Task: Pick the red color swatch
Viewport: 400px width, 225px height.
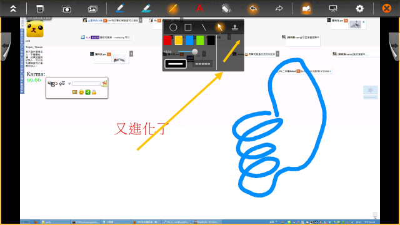Action: click(x=167, y=40)
